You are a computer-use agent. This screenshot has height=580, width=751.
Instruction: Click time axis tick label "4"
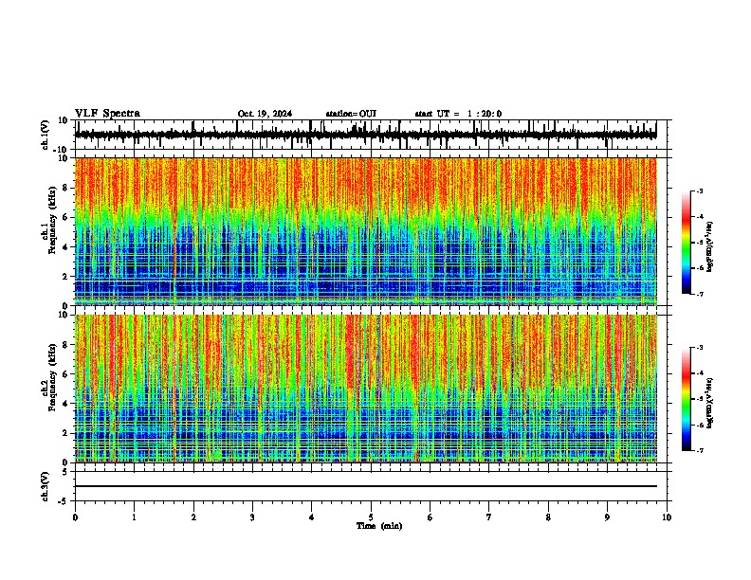click(312, 517)
